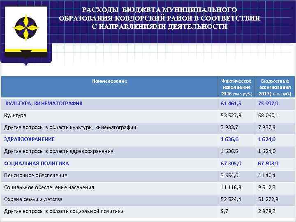Select the slide title 'РАСХОДЫ БЮДЖЕТА МУНИЦИПАЛЬНОГО'
This screenshot has height=222, width=296.
160,9
